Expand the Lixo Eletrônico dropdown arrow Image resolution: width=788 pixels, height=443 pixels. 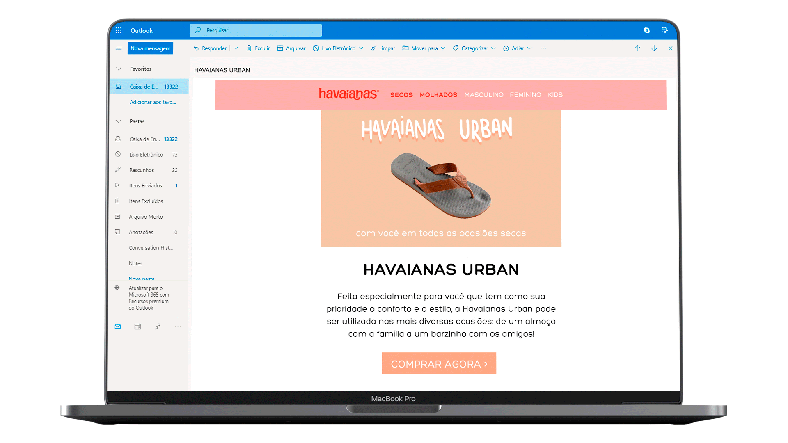click(x=361, y=48)
